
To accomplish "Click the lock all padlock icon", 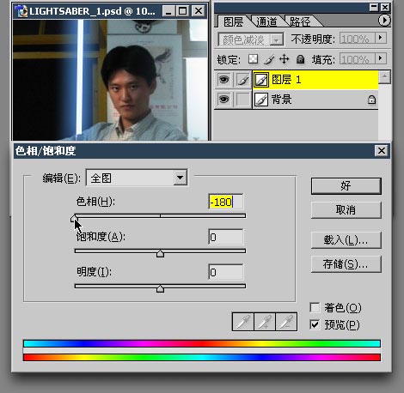I will (x=300, y=59).
